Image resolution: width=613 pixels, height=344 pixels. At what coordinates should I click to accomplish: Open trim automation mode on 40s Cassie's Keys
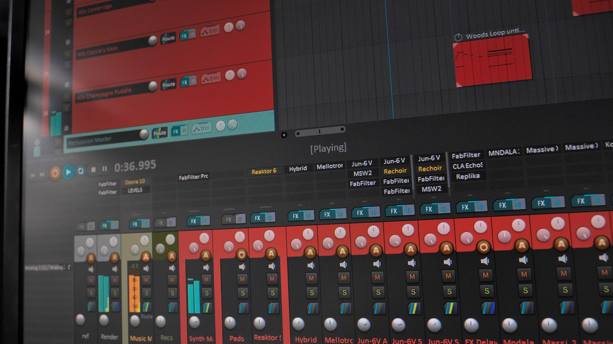tap(210, 31)
